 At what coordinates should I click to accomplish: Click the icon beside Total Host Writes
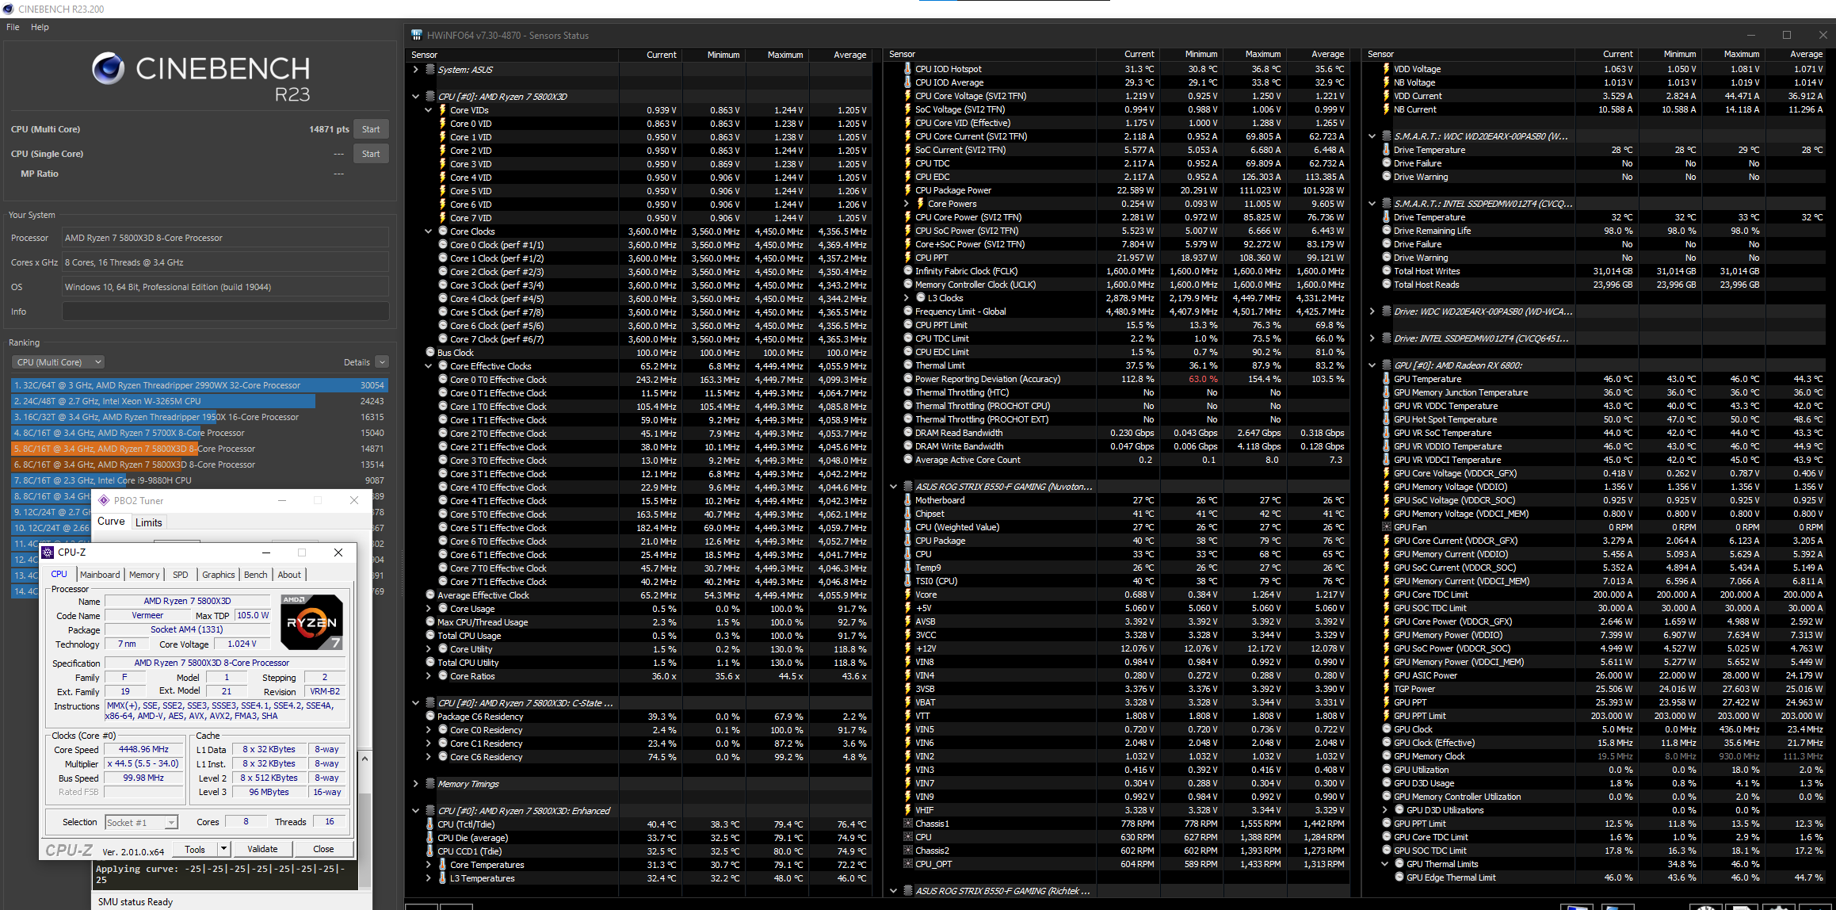1387,271
